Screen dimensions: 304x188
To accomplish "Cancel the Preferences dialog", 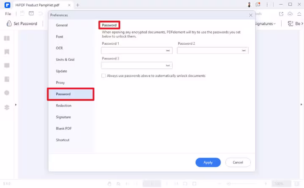I will [x=238, y=162].
